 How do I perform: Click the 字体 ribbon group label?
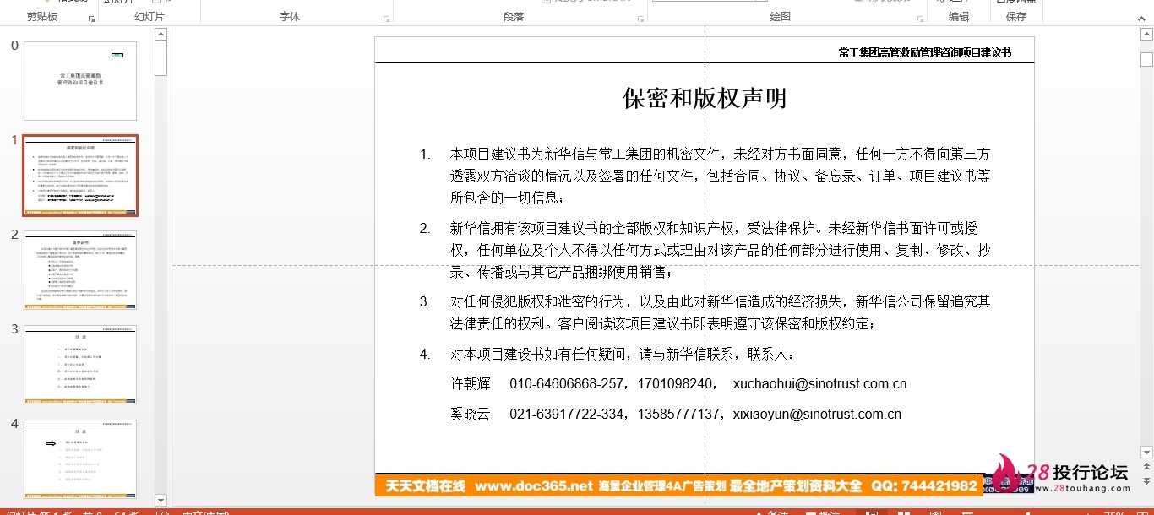pyautogui.click(x=290, y=17)
